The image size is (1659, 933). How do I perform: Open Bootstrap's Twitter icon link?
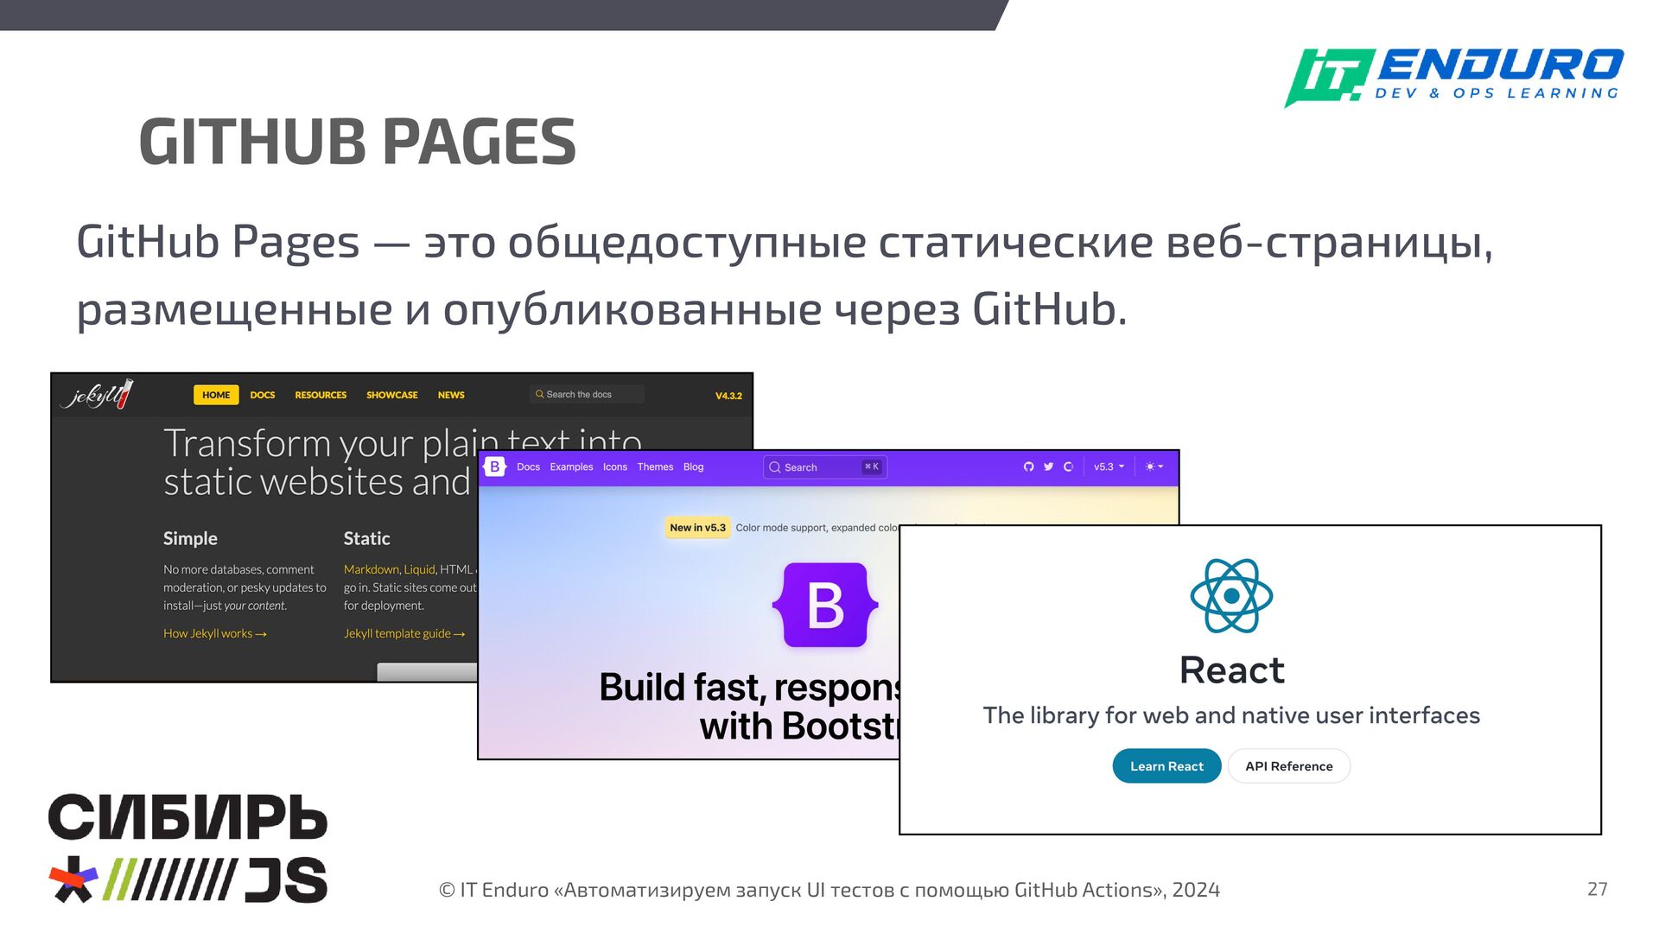tap(1048, 466)
